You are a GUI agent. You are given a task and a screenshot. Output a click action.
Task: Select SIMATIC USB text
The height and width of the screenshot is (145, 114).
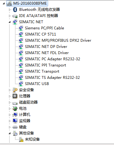[37, 84]
